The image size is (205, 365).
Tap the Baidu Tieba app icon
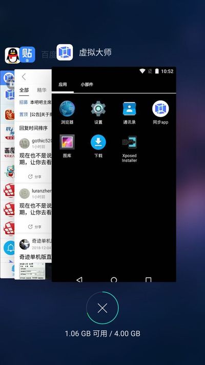(x=27, y=54)
